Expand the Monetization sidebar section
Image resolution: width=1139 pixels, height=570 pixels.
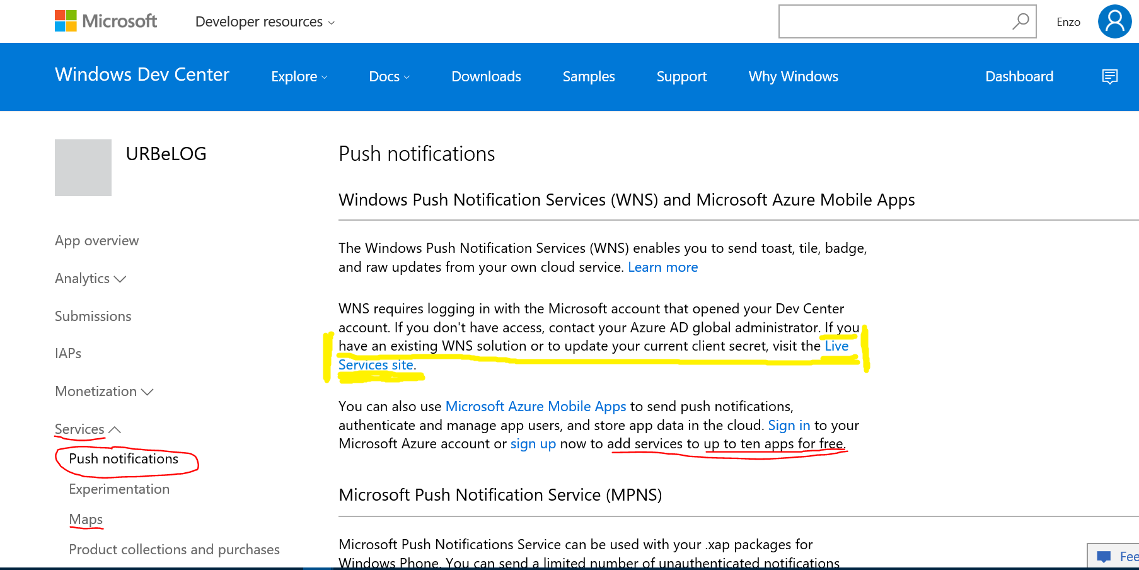pos(104,392)
